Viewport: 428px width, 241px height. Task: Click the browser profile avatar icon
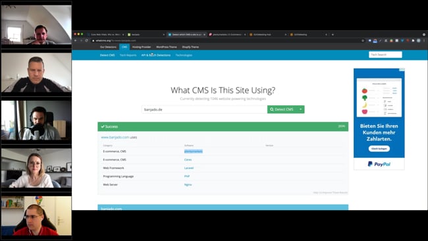point(419,41)
